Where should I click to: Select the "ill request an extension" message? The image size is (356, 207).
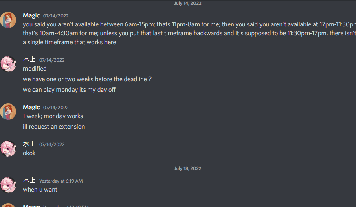click(x=54, y=127)
